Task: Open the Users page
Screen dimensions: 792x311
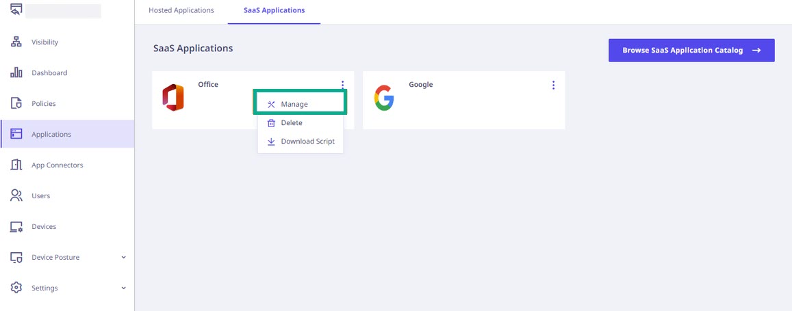Action: (41, 196)
